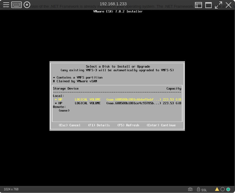Capture a screenshot with camera icon
Image resolution: width=235 pixels, height=193 pixels.
coord(190,189)
